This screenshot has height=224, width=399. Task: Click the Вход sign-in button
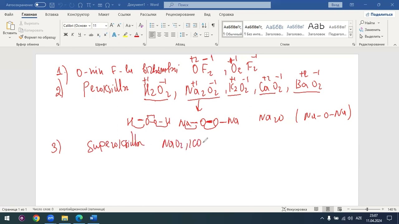click(335, 5)
